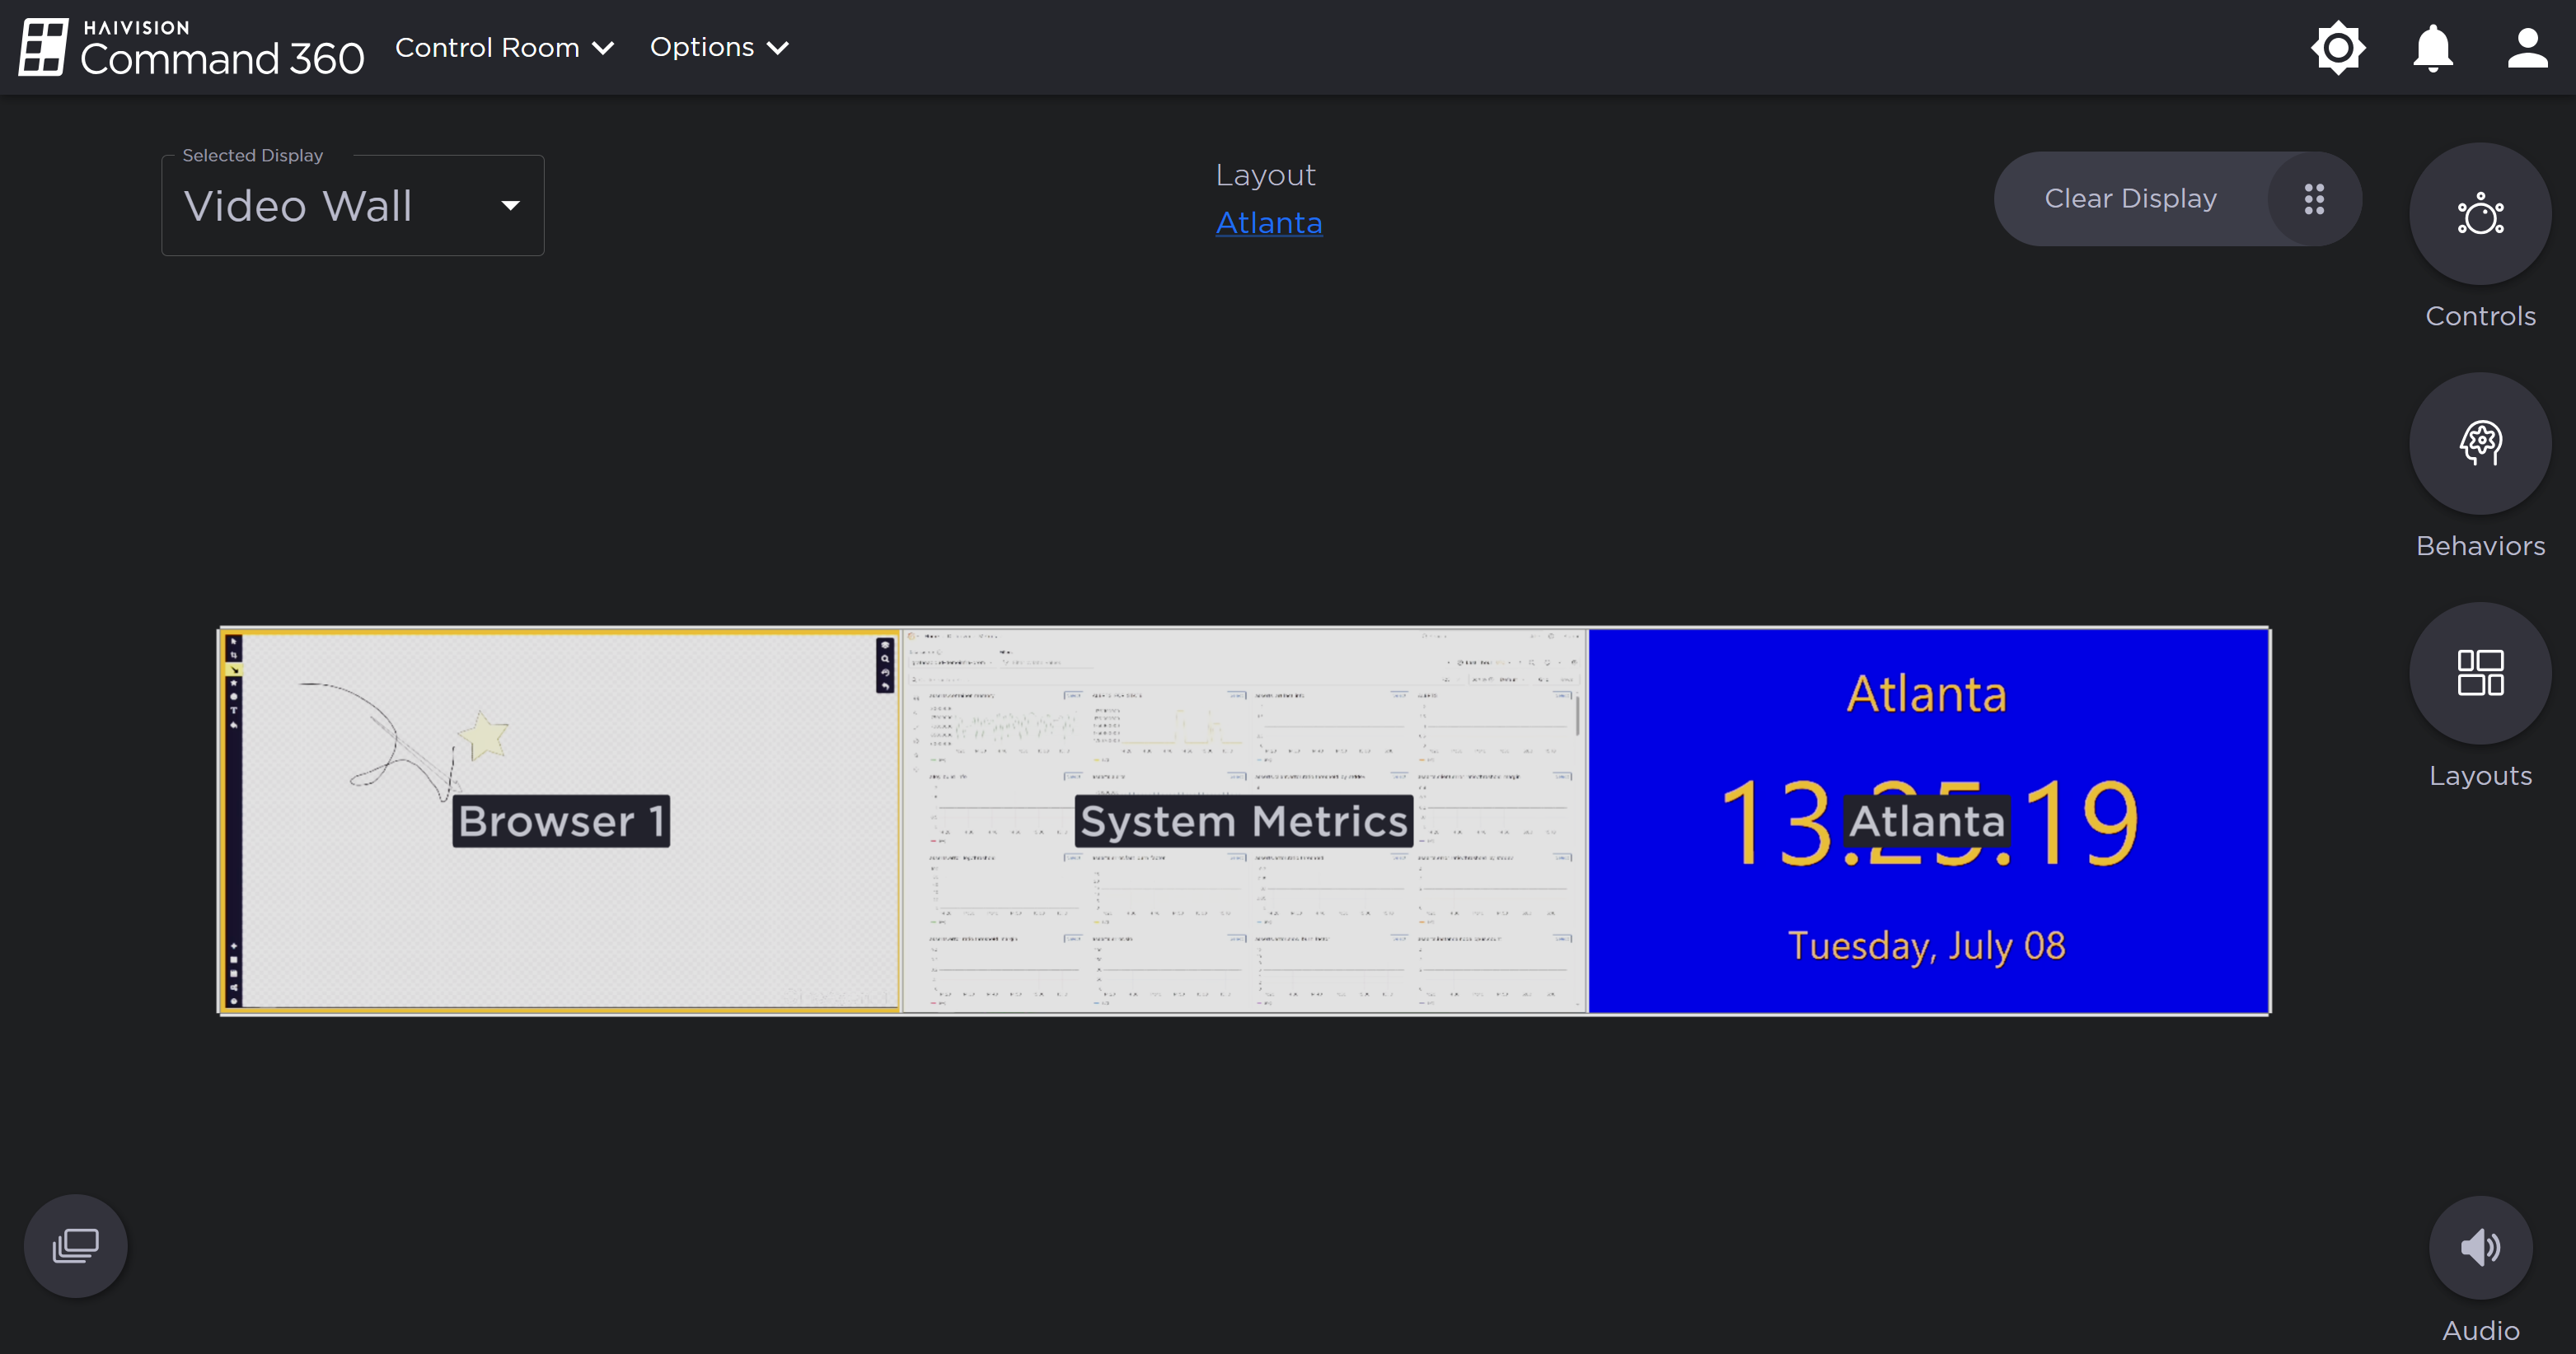Screen dimensions: 2576x1354
Task: Select the Star shape tool in Browser 1 panel
Action: (x=232, y=683)
